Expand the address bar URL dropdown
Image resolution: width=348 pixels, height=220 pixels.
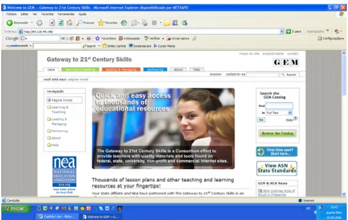click(282, 32)
